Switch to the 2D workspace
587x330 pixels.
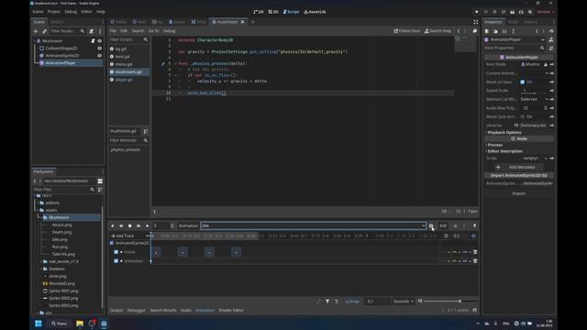coord(259,12)
